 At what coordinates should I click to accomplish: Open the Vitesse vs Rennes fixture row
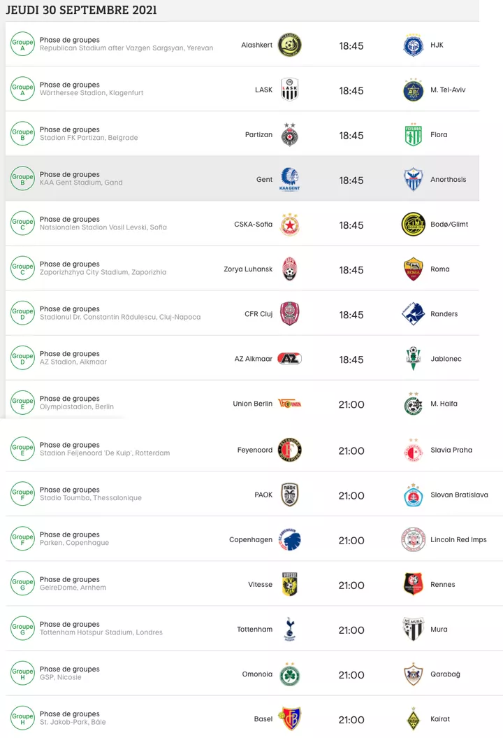(x=251, y=583)
